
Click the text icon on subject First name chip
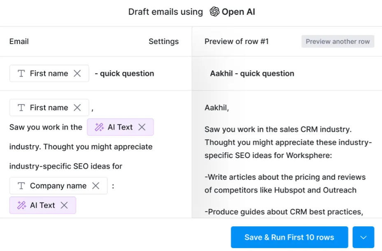click(x=21, y=73)
